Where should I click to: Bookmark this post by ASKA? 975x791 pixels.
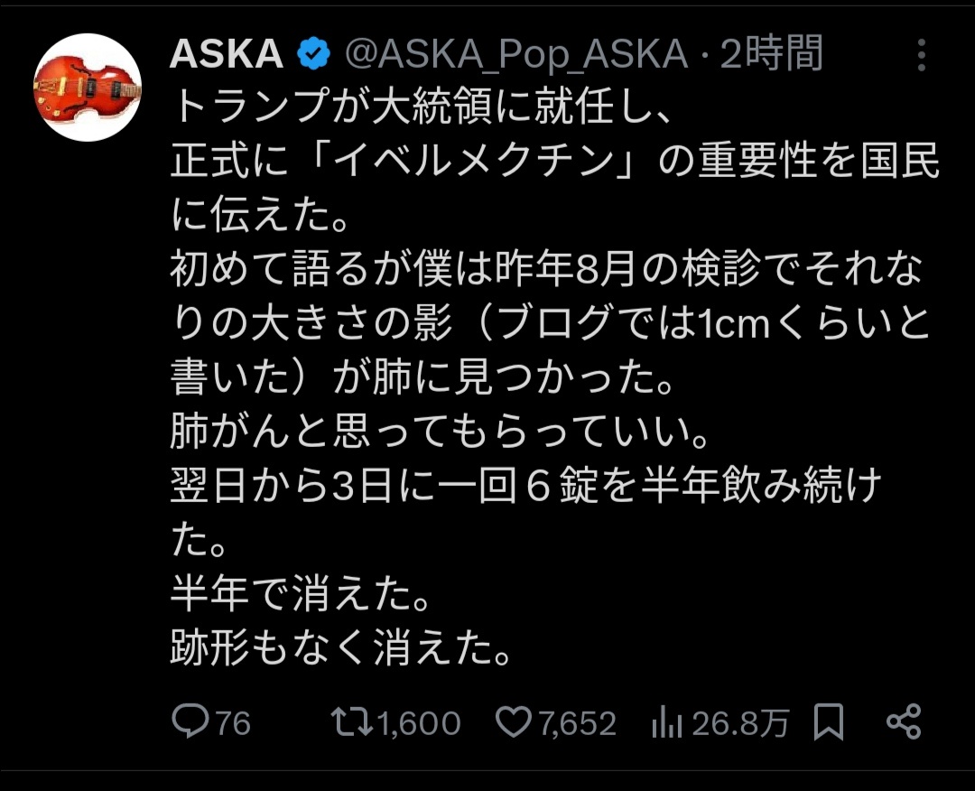coord(829,721)
